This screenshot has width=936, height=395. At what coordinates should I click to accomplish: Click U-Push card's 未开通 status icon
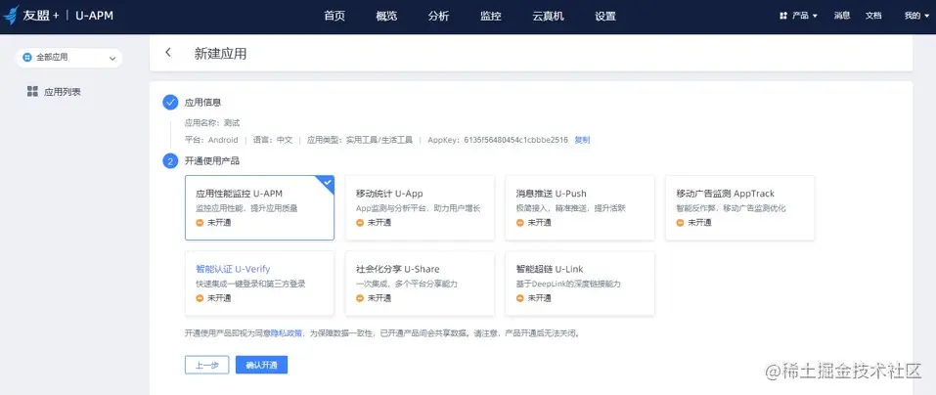[520, 223]
